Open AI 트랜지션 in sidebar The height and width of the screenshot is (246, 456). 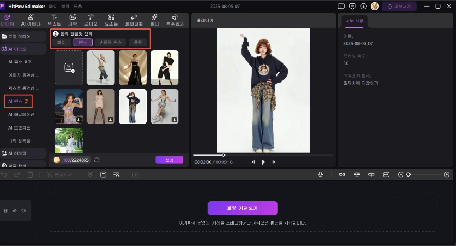click(x=19, y=128)
